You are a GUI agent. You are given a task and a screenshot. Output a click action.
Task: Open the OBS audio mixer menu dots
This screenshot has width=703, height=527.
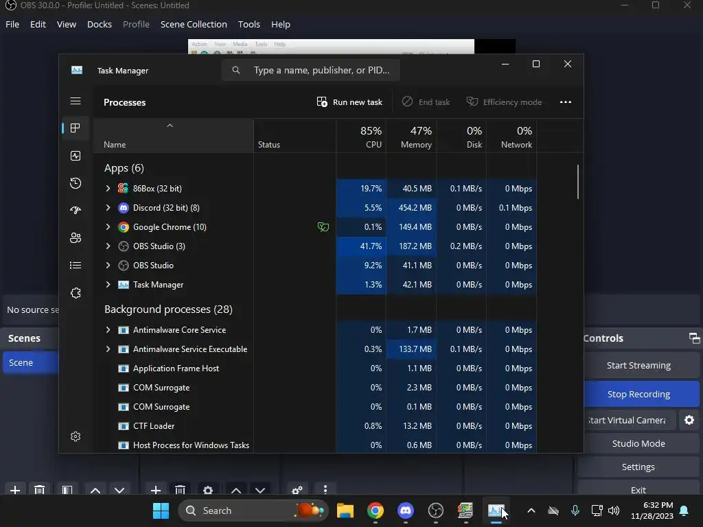coord(325,490)
